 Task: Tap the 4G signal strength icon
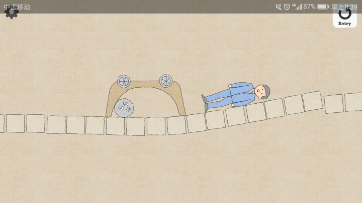coord(297,7)
